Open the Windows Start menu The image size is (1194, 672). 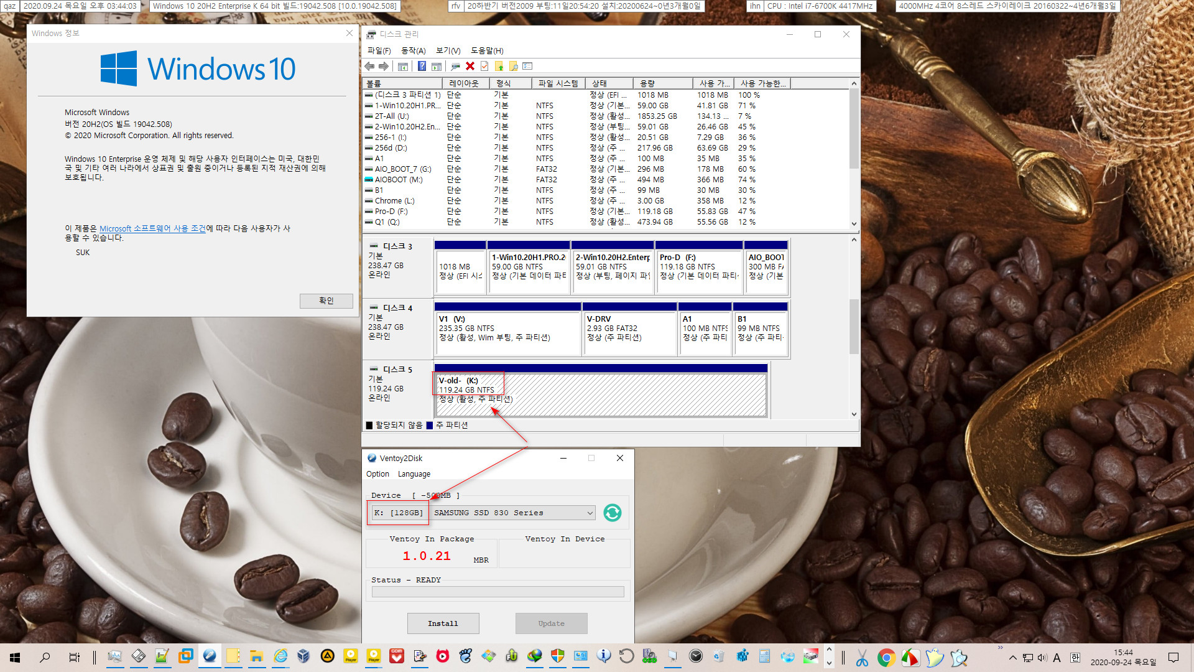click(15, 657)
